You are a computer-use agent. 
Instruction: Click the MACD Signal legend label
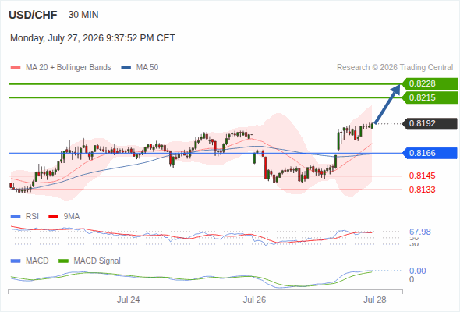97,261
